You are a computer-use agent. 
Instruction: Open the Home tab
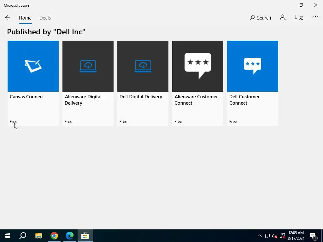pyautogui.click(x=25, y=18)
